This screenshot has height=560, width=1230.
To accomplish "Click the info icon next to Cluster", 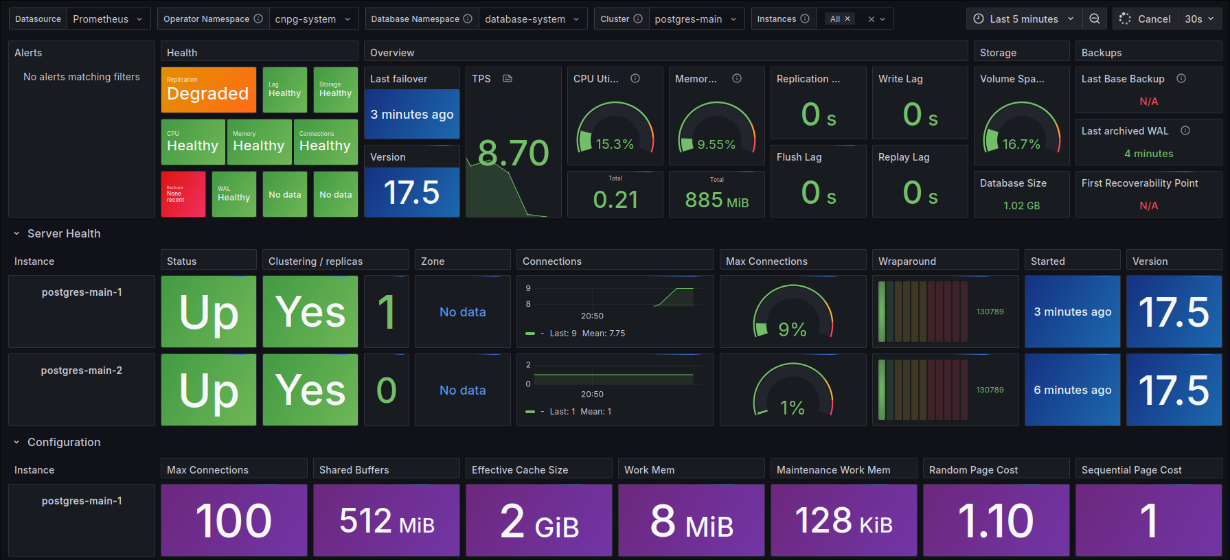I will coord(638,19).
